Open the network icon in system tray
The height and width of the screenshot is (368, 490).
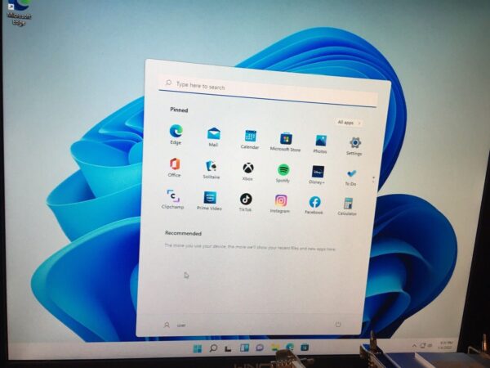[423, 345]
